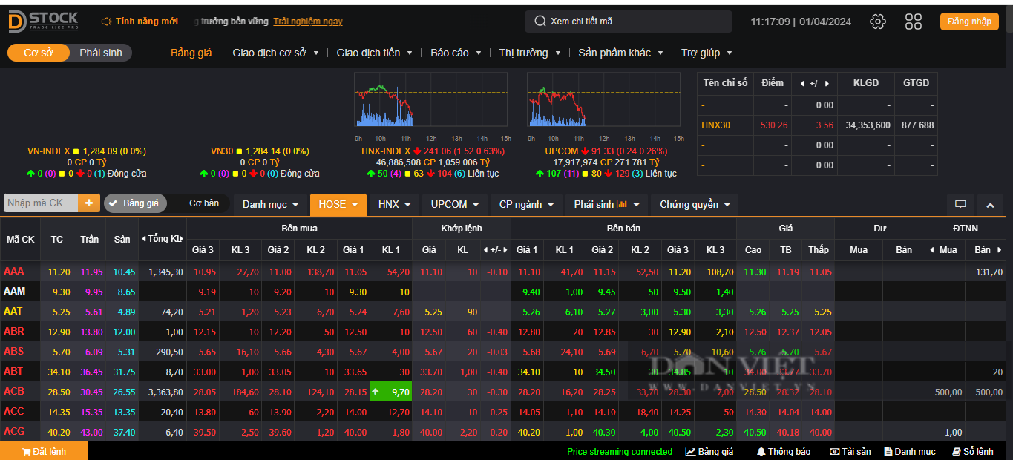This screenshot has width=1013, height=460.
Task: Expand Giao dịch tiền menu
Action: point(375,53)
